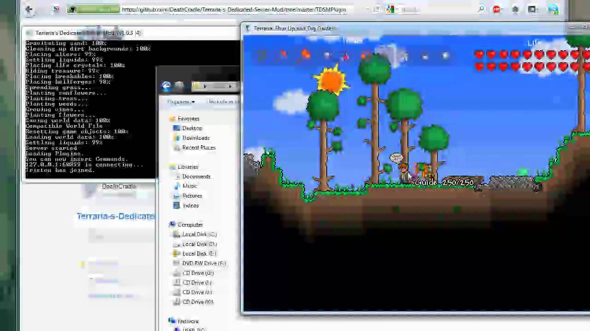Open Downloads in Explorer Favorites
The height and width of the screenshot is (331, 590).
[196, 138]
